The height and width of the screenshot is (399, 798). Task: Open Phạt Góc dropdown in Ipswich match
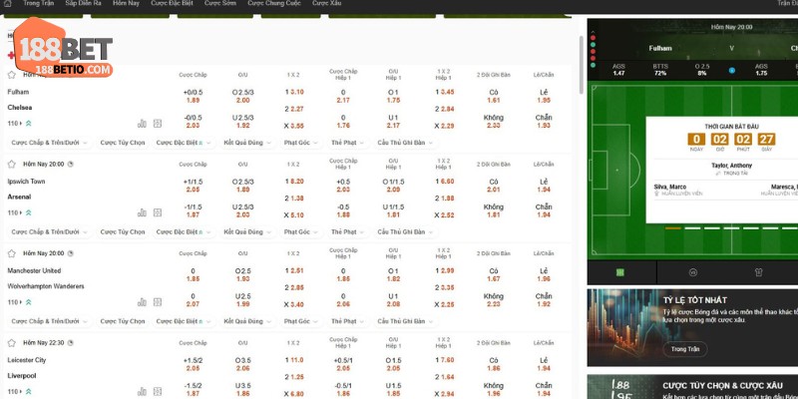[x=300, y=232]
